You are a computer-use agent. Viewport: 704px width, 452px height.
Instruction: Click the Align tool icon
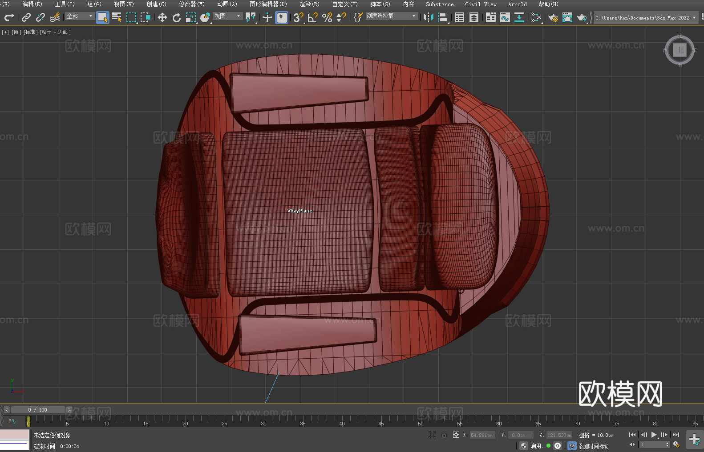click(443, 17)
